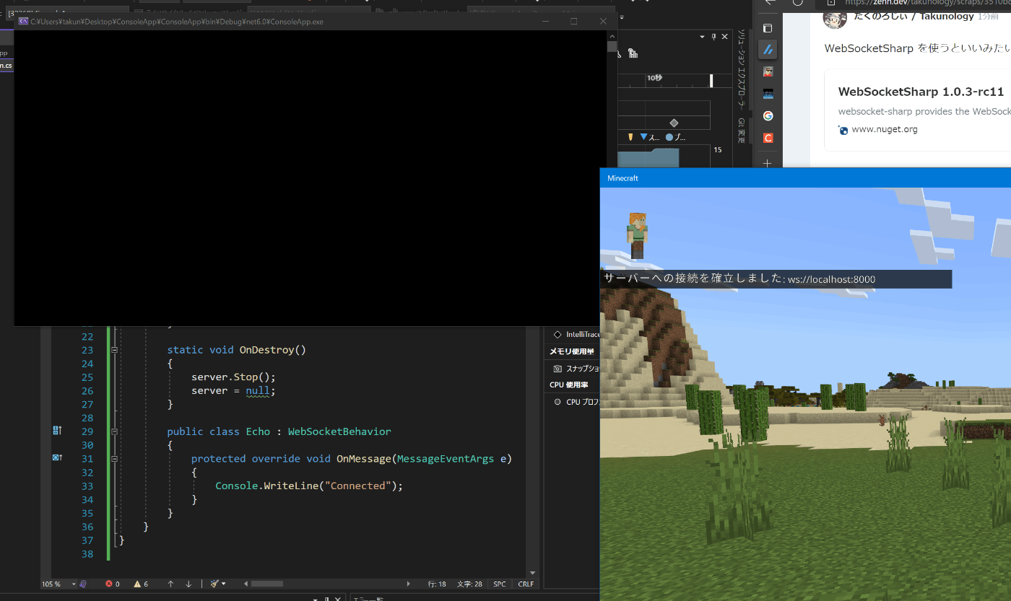The width and height of the screenshot is (1011, 601).
Task: Pin the diagnostics tool window
Action: click(713, 37)
